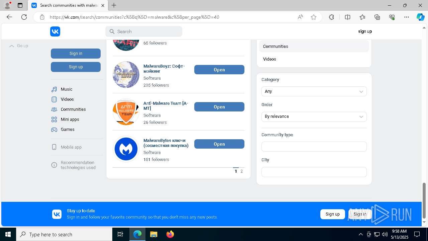Click the volume tray icon
The height and width of the screenshot is (241, 428).
(x=385, y=234)
